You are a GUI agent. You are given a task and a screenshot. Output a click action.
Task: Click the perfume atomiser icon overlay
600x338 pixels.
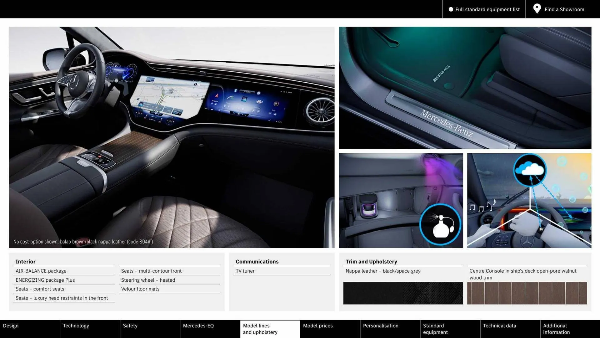[x=440, y=225]
